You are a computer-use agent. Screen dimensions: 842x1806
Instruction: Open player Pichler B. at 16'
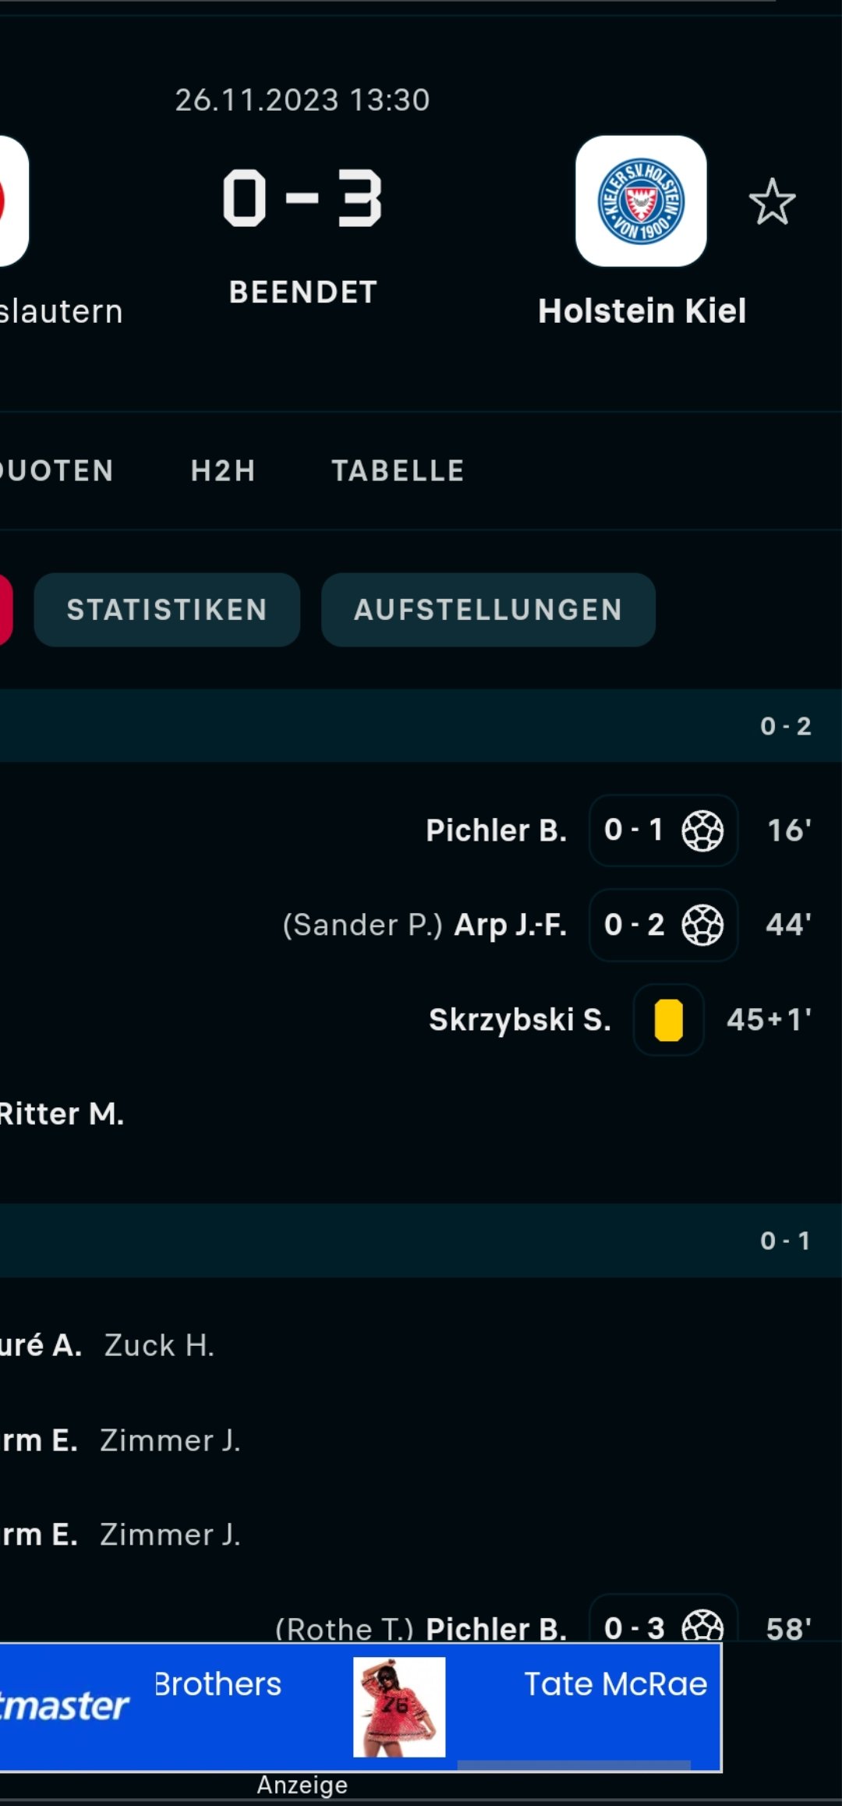(x=496, y=830)
